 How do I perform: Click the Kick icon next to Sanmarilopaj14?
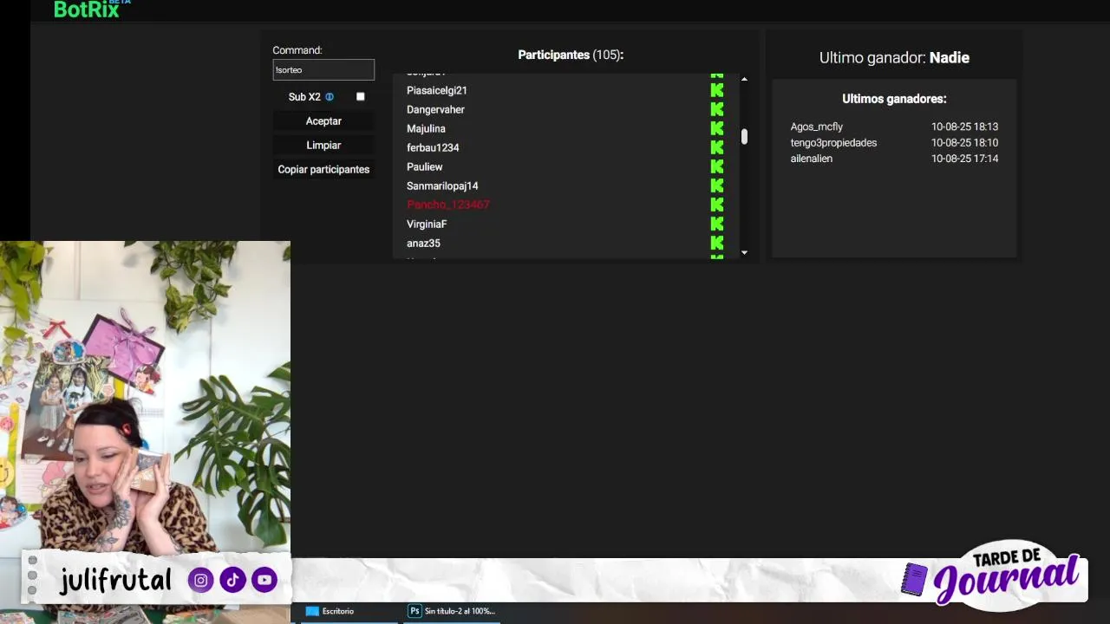[717, 185]
